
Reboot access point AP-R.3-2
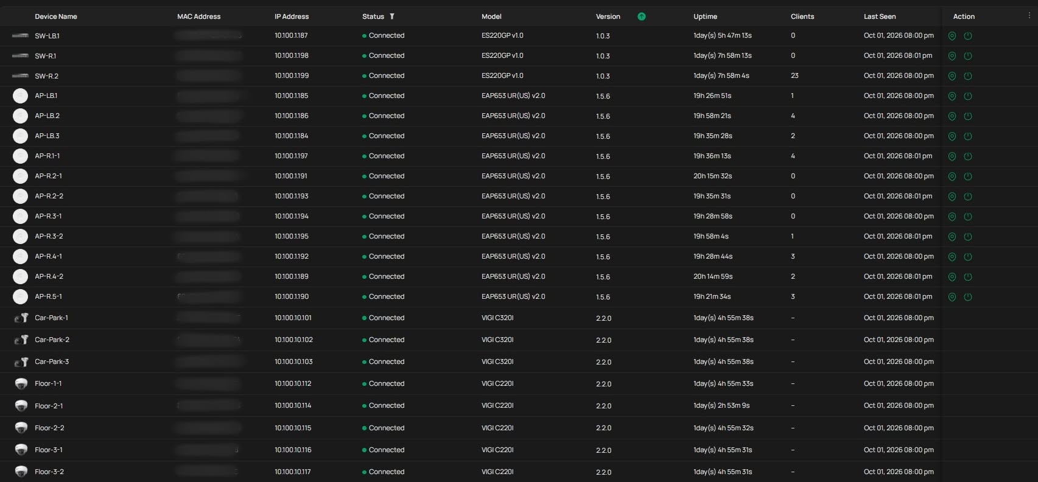point(968,237)
